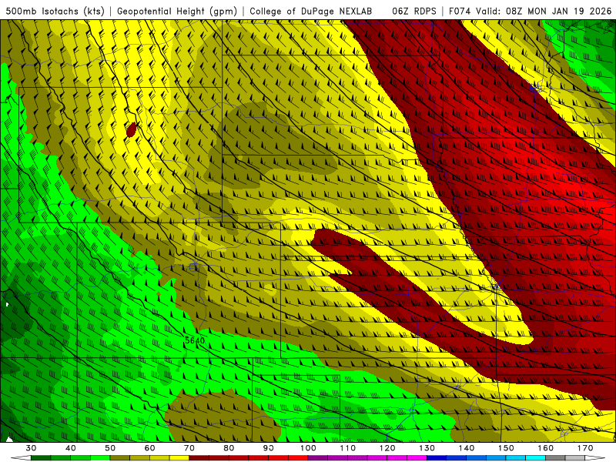Click the '70' color bar value
Screen dimensions: 616x462
(189, 448)
